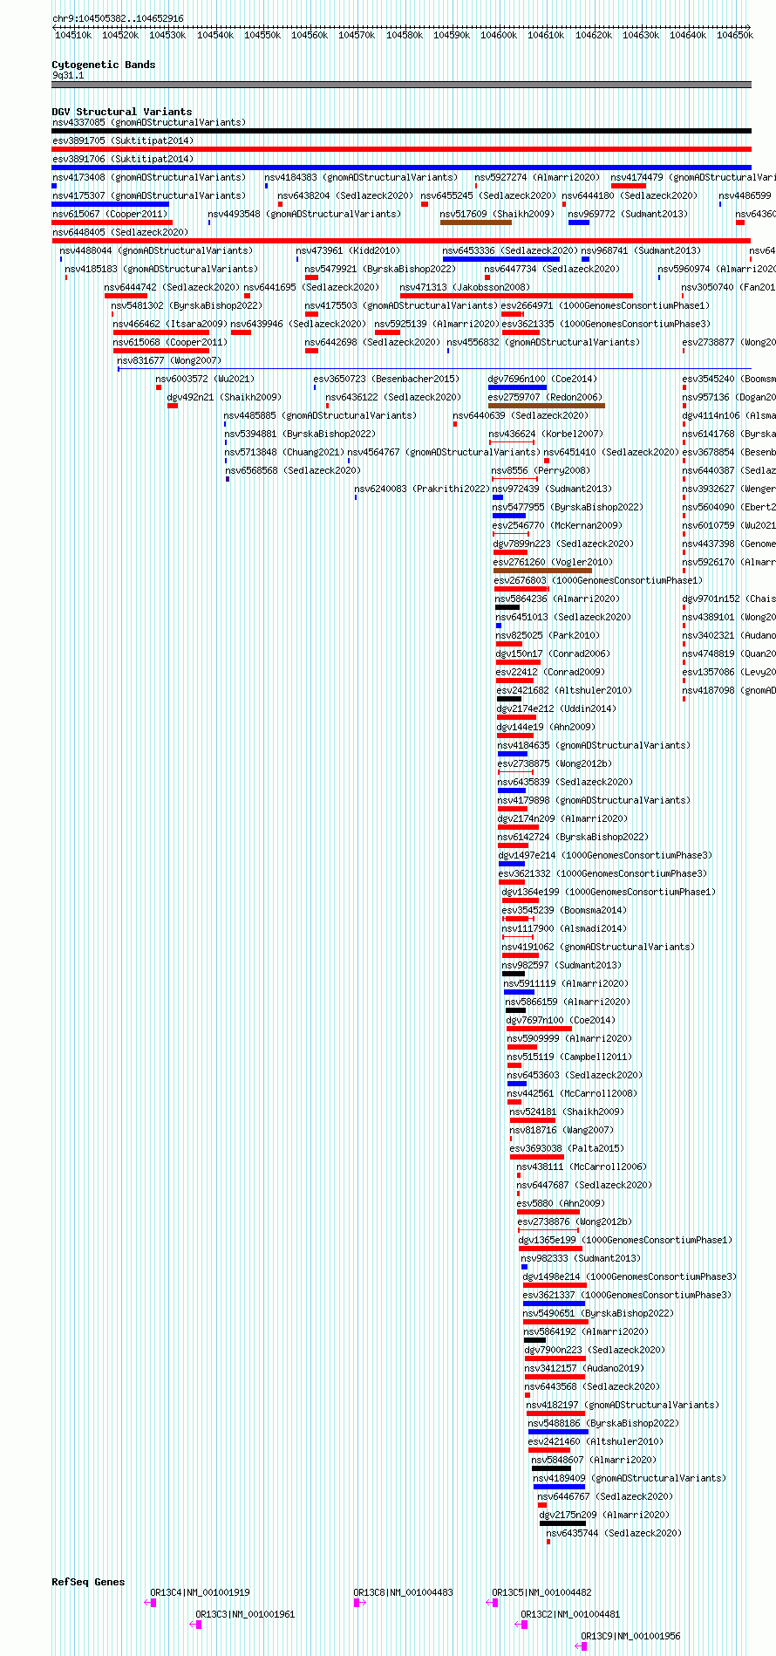
Task: Click nsv831677 (Wong2007) label
Action: tap(169, 360)
